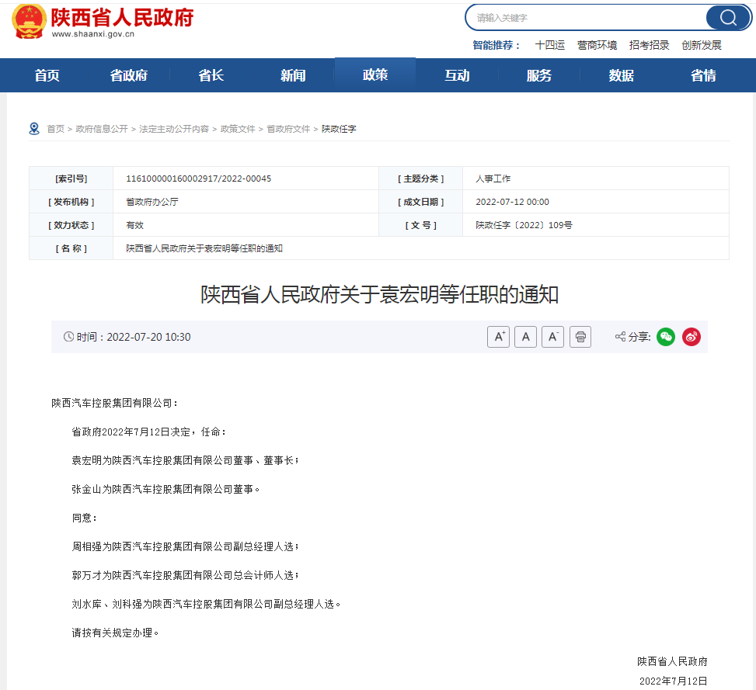Click the location pin icon before the breadcrumb
Screen dimensions: 756x690
tap(33, 127)
